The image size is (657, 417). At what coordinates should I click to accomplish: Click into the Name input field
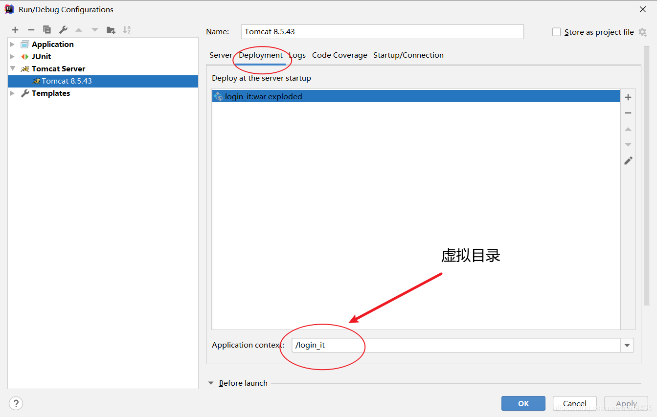pos(383,32)
